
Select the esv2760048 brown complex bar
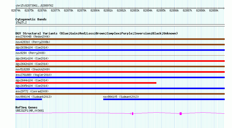coord(120,39)
